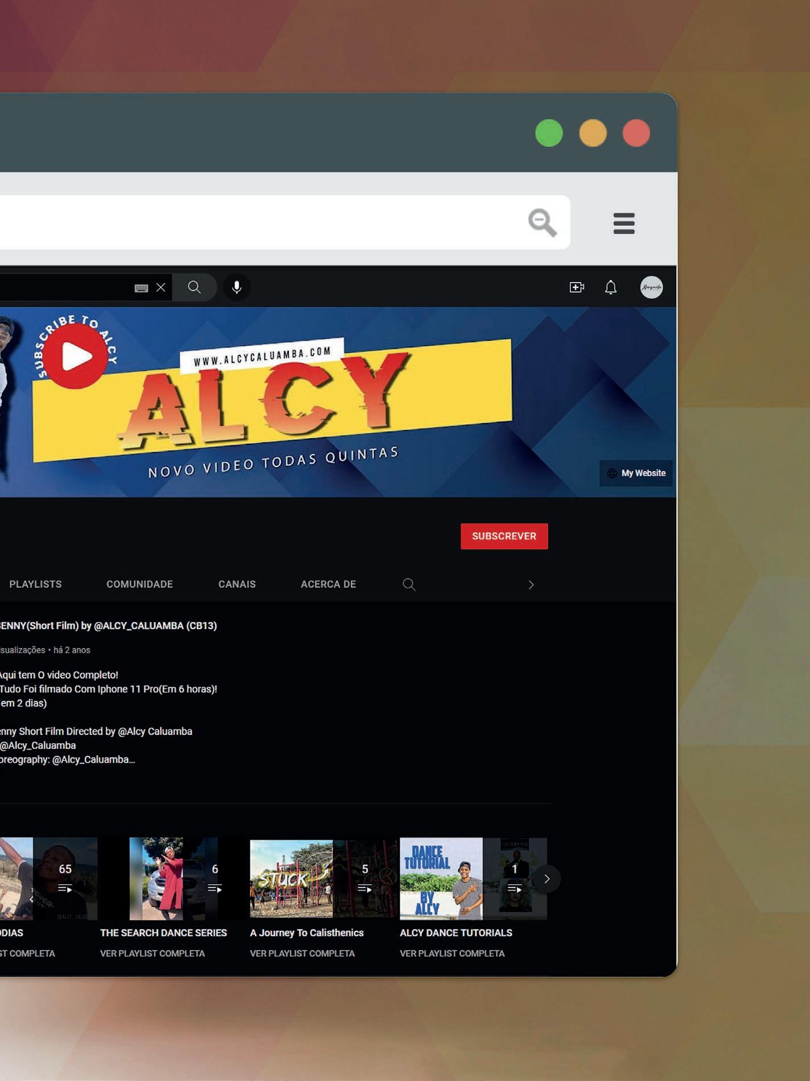This screenshot has width=810, height=1081.
Task: Click 'Tudo Foi filmado Com Iphone 11 Pro' line
Action: point(109,689)
